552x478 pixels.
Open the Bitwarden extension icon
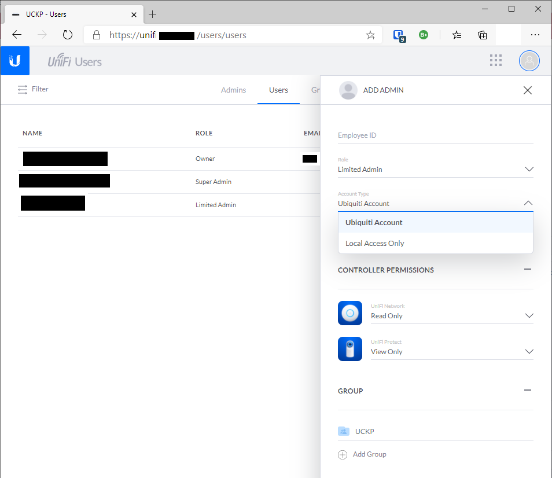[x=399, y=35]
